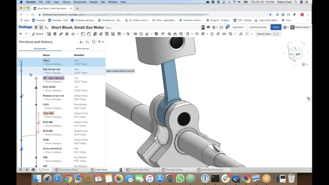Select the V103 version row

tap(61, 106)
